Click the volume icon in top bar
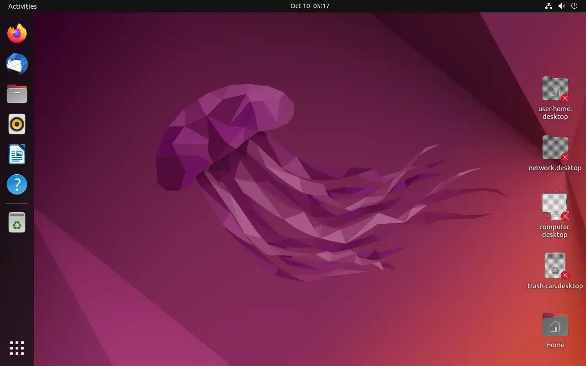 click(x=561, y=6)
